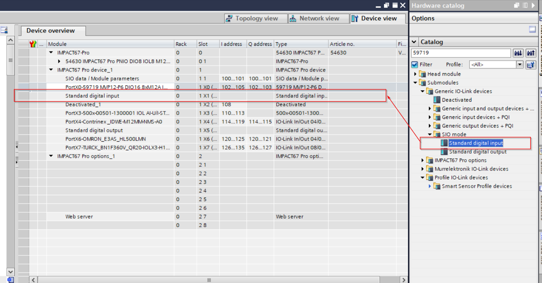Click the float-window icon in Hardware catalog header
The width and height of the screenshot is (542, 283).
(517, 5)
